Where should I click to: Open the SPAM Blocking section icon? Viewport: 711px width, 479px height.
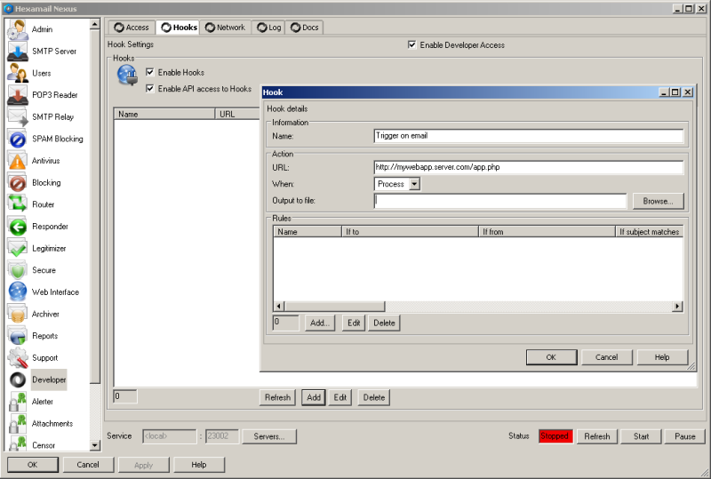[x=18, y=139]
